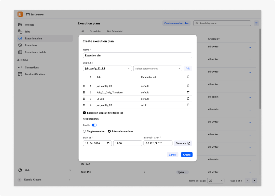Click drag handle of Job_01_Daily_Transform row
The image size is (275, 196).
(84, 92)
